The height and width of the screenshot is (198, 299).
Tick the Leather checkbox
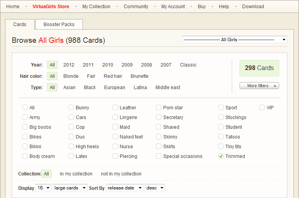[x=115, y=107]
